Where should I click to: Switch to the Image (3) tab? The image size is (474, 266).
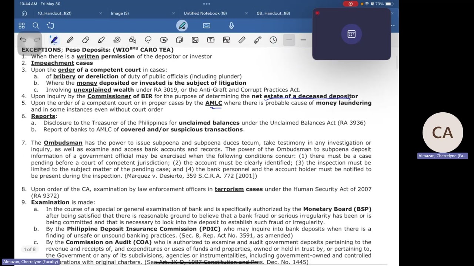120,13
